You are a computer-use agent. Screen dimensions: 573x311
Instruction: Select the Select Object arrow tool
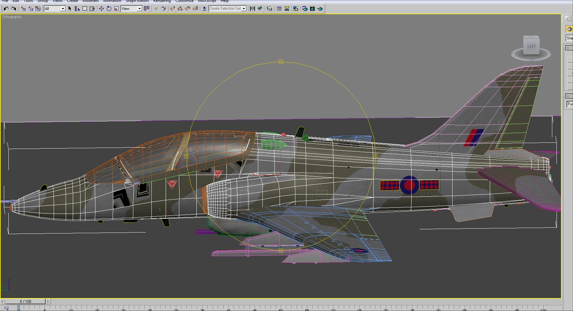(70, 9)
